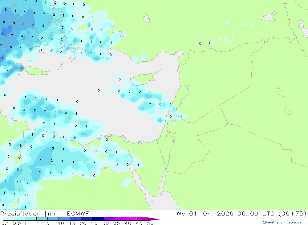This screenshot has height=225, width=308.
Task: Pick the 45–50 mm legend swatch
Action: (x=143, y=219)
